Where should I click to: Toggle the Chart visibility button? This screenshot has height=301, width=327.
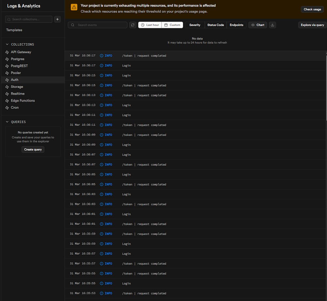click(258, 25)
